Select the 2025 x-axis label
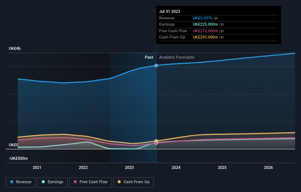Viewport: 301px width, 192px height. coord(222,167)
